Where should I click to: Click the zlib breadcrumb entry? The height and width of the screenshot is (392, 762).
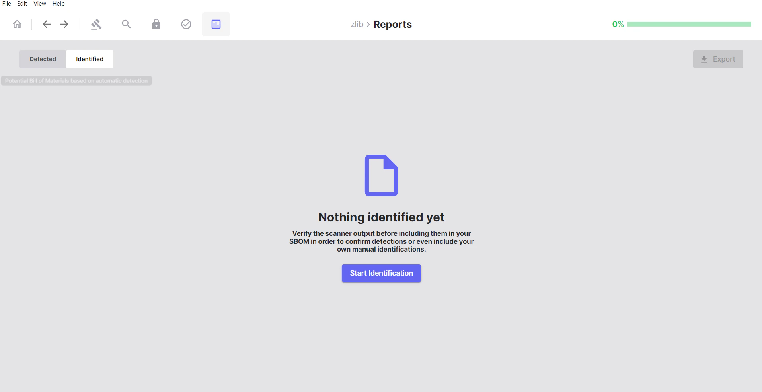pyautogui.click(x=357, y=24)
